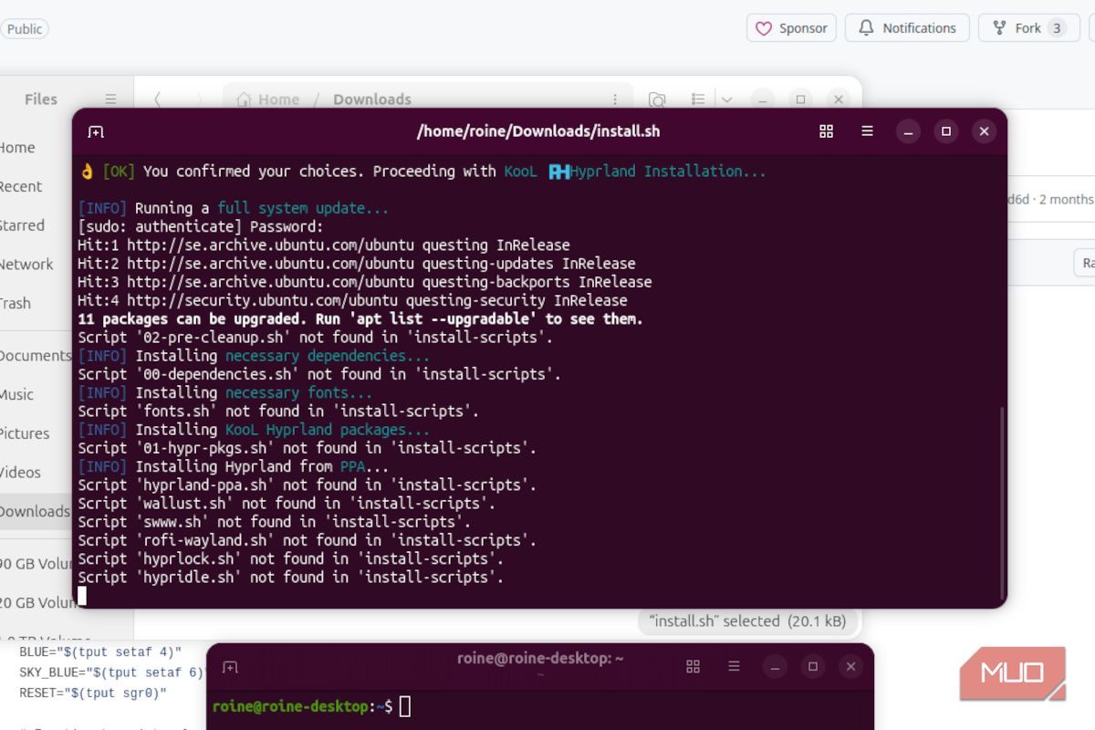The height and width of the screenshot is (730, 1095).
Task: Select Downloads in the path bar
Action: tap(372, 99)
